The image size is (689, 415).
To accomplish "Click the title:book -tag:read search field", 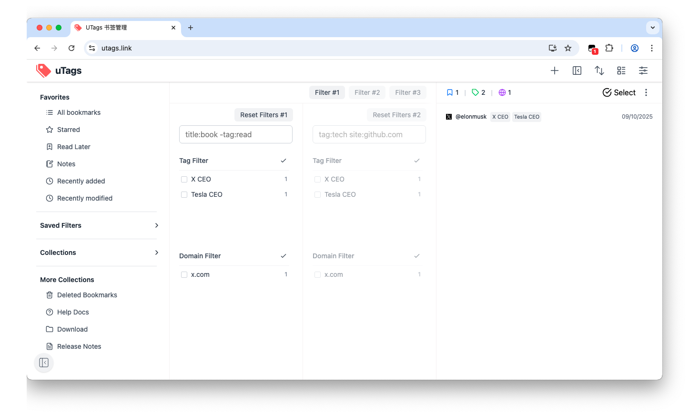I will click(236, 134).
